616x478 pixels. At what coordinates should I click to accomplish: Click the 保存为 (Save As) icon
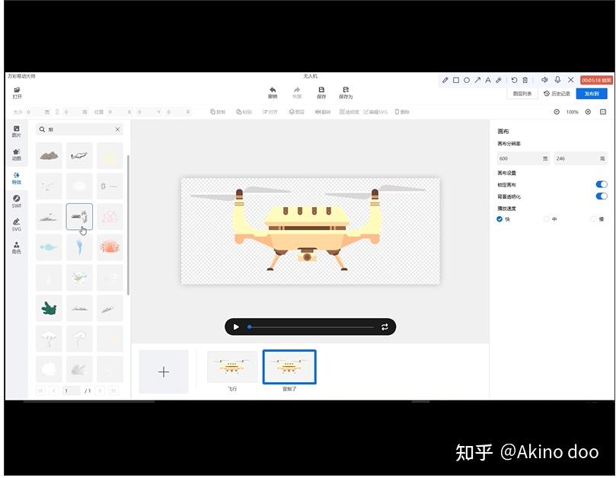point(346,90)
